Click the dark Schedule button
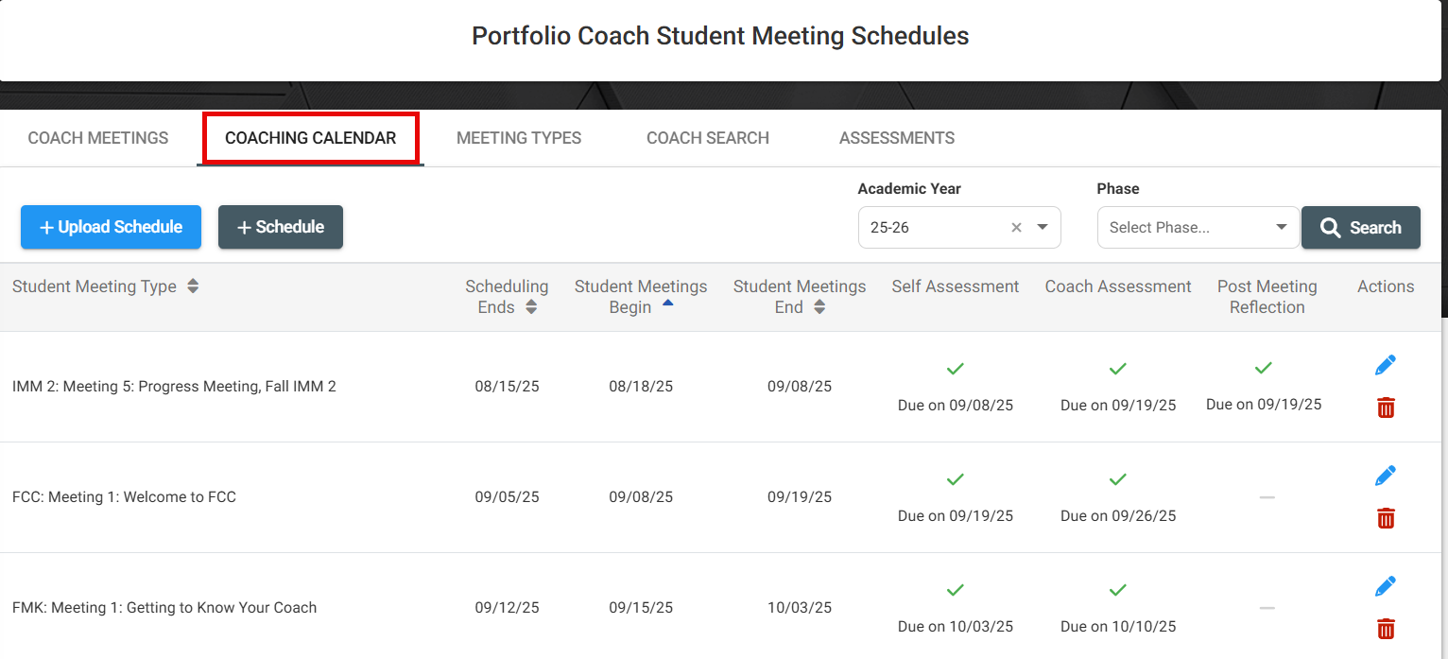 281,227
